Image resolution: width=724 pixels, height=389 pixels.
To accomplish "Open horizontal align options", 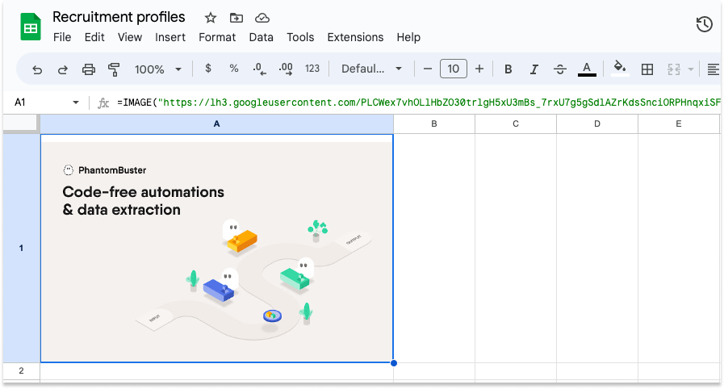I will coord(714,69).
